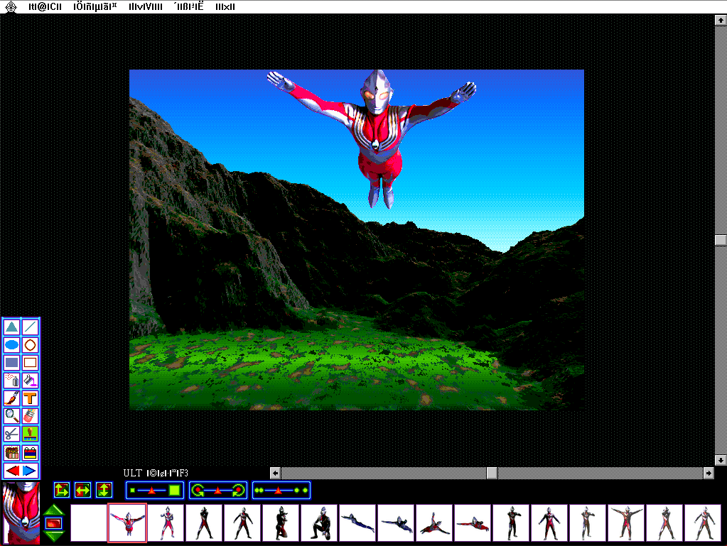Image resolution: width=727 pixels, height=546 pixels.
Task: Select the red Ultraman lying flat stamp
Action: click(473, 523)
